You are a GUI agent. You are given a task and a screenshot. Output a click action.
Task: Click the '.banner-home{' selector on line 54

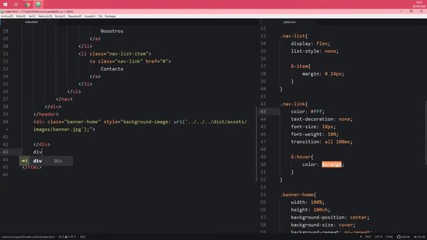click(298, 195)
